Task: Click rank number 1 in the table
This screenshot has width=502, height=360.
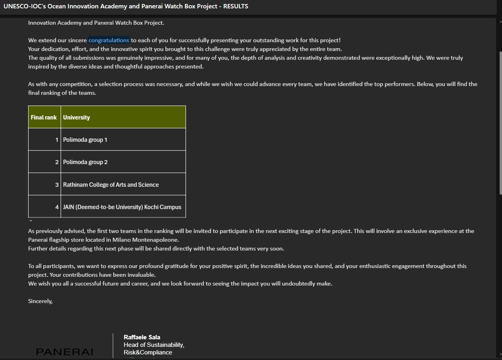Action: pos(57,140)
